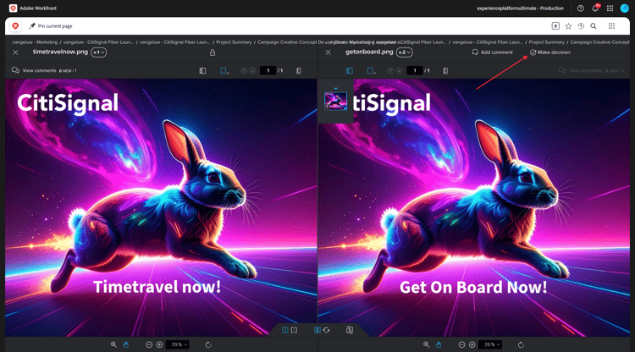
Task: Open the help question mark icon
Action: (580, 8)
